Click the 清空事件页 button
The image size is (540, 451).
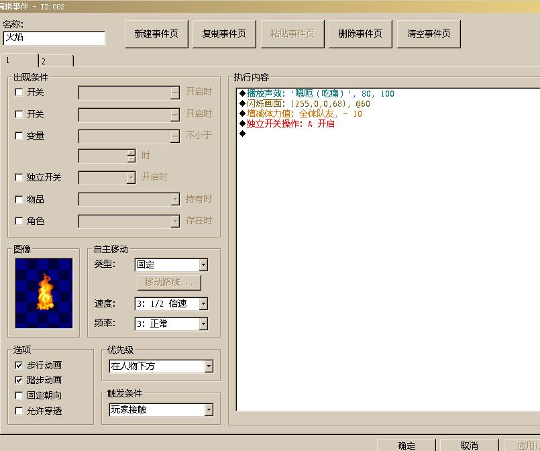(429, 34)
